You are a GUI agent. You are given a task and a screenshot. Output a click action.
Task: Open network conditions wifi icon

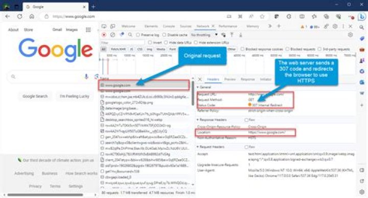(223, 35)
